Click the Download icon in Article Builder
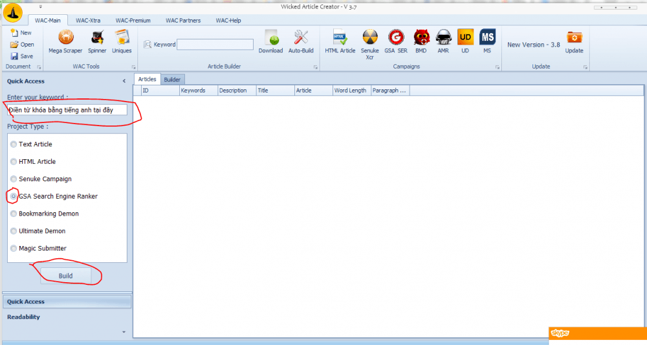This screenshot has width=647, height=345. [x=270, y=41]
